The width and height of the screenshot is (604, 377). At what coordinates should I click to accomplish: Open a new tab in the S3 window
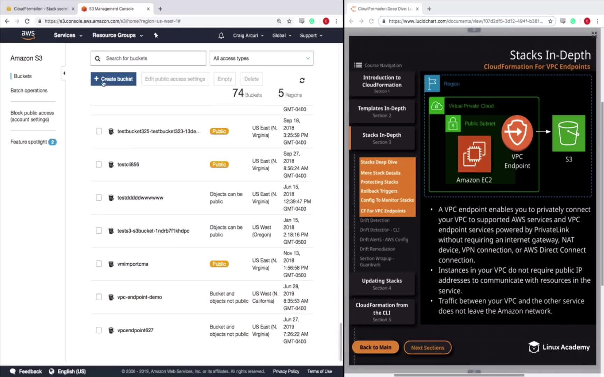coord(160,9)
